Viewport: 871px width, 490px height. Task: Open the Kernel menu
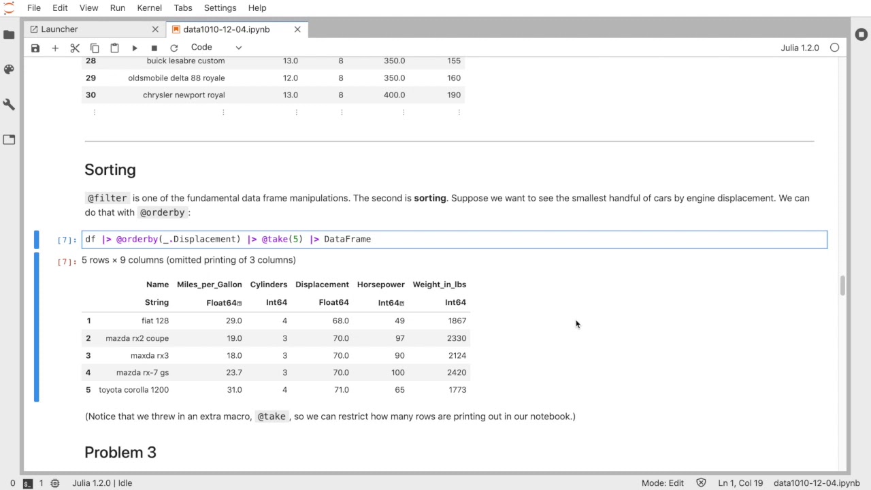tap(149, 7)
